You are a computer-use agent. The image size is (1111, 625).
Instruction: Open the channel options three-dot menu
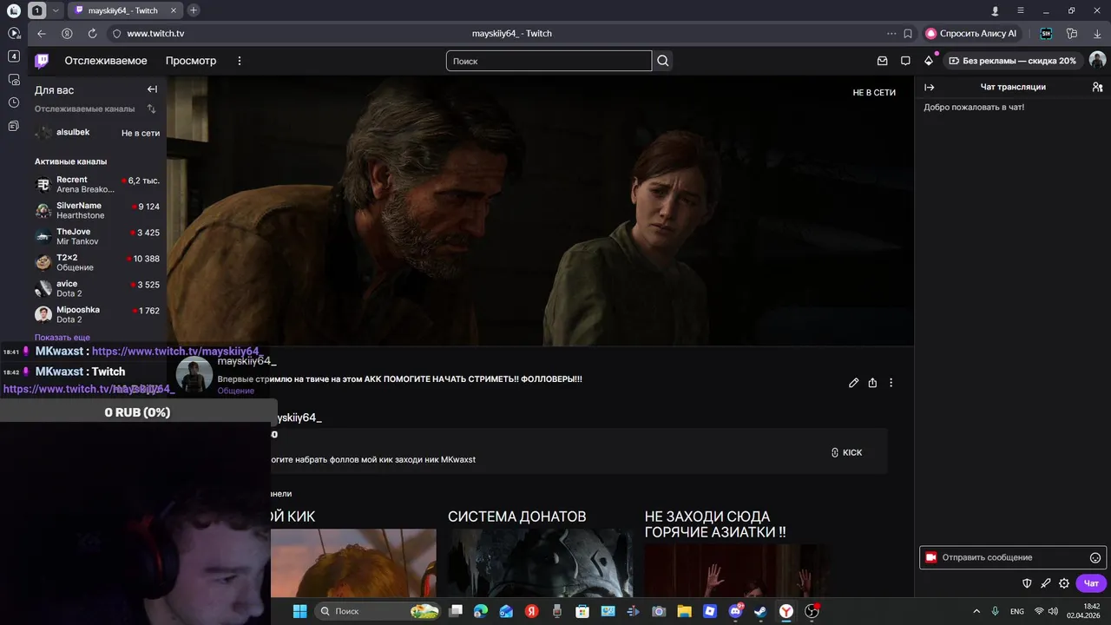coord(891,383)
